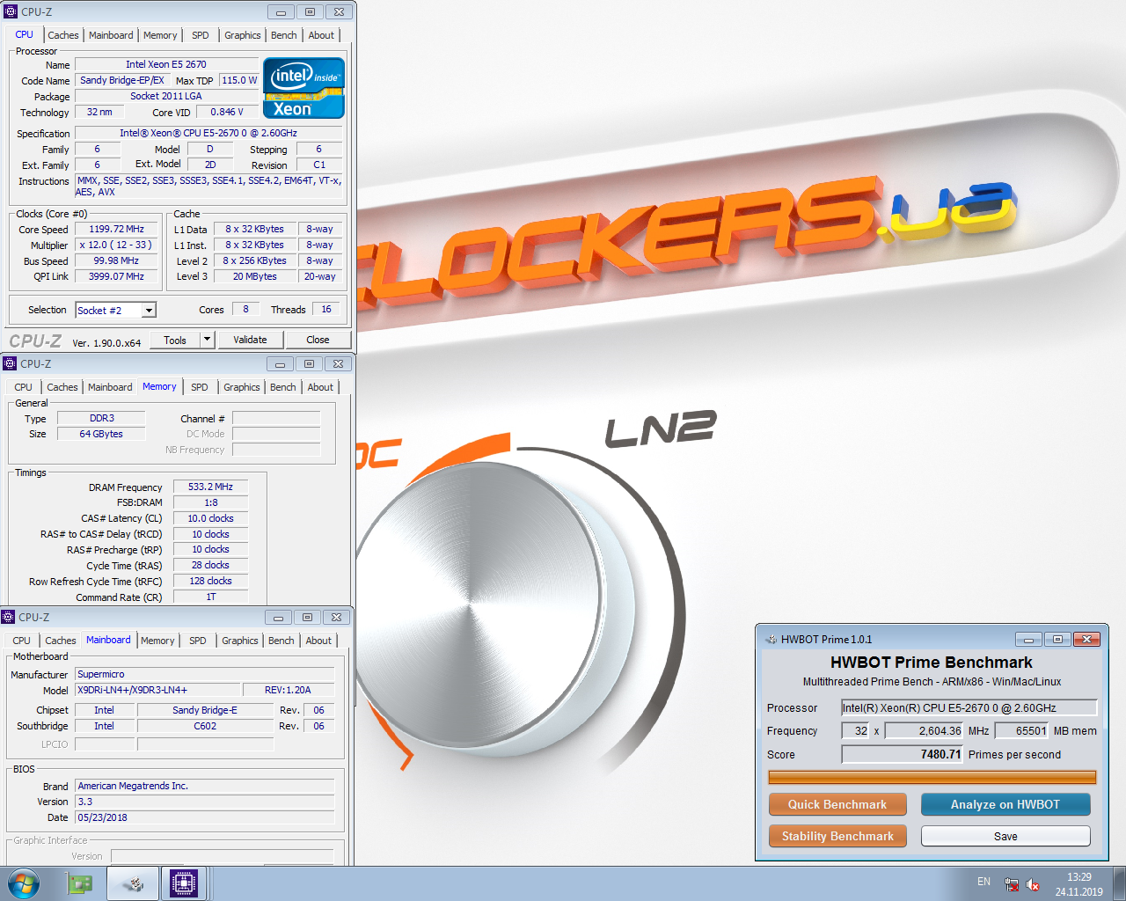Click the Core Speed value 1199.72 MHz
Image resolution: width=1126 pixels, height=901 pixels.
point(117,229)
